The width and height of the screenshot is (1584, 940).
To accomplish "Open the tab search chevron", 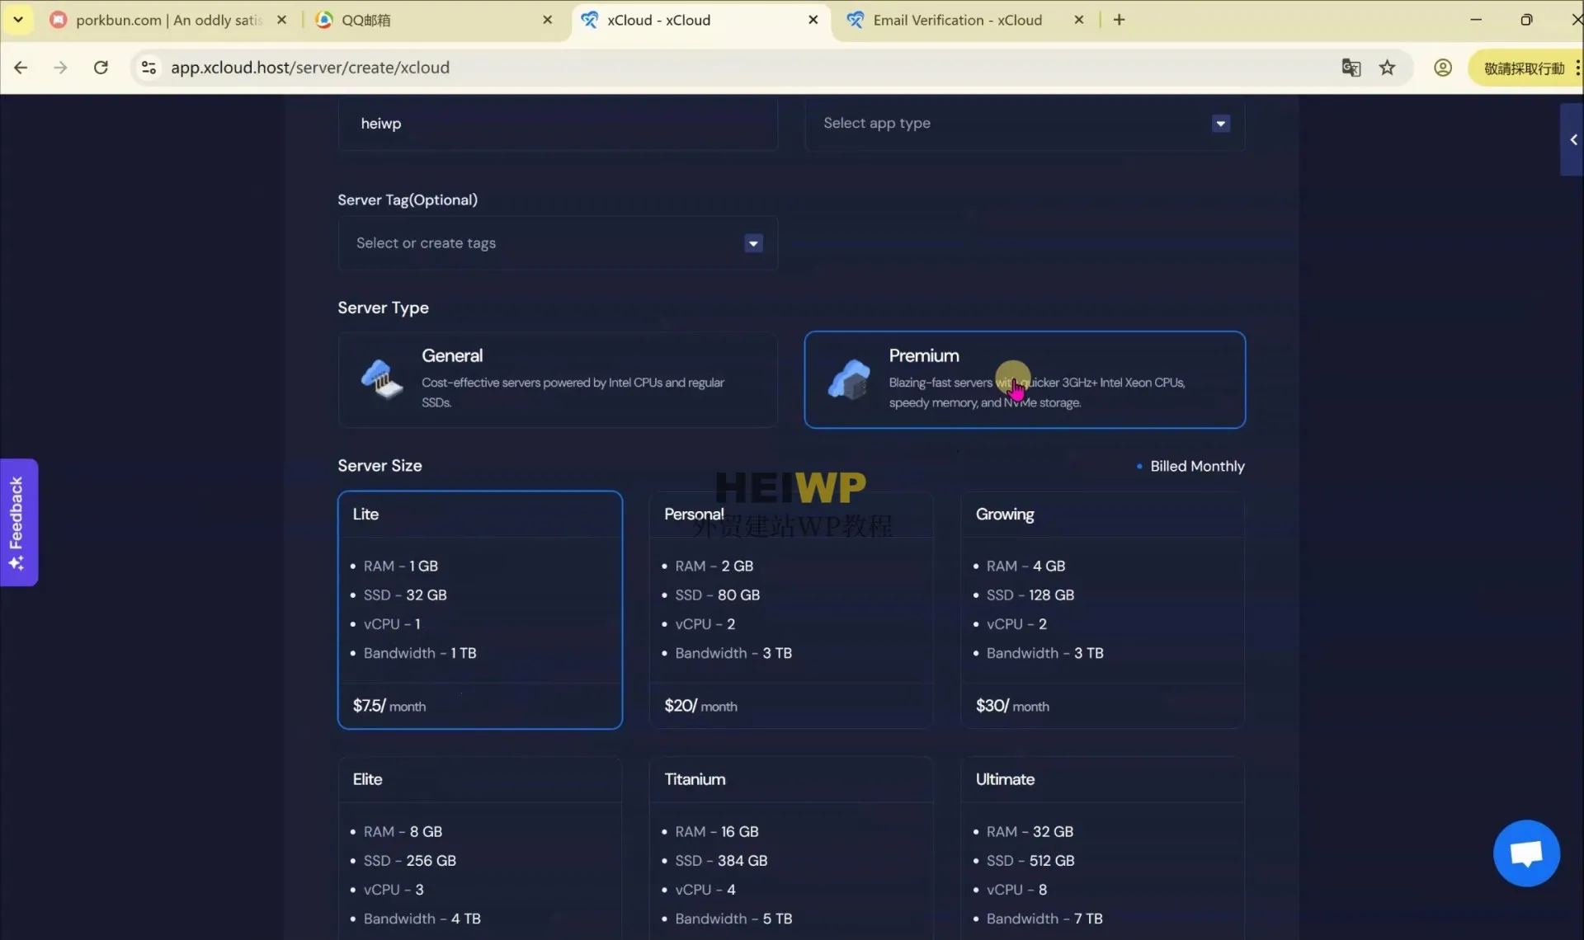I will (x=17, y=19).
